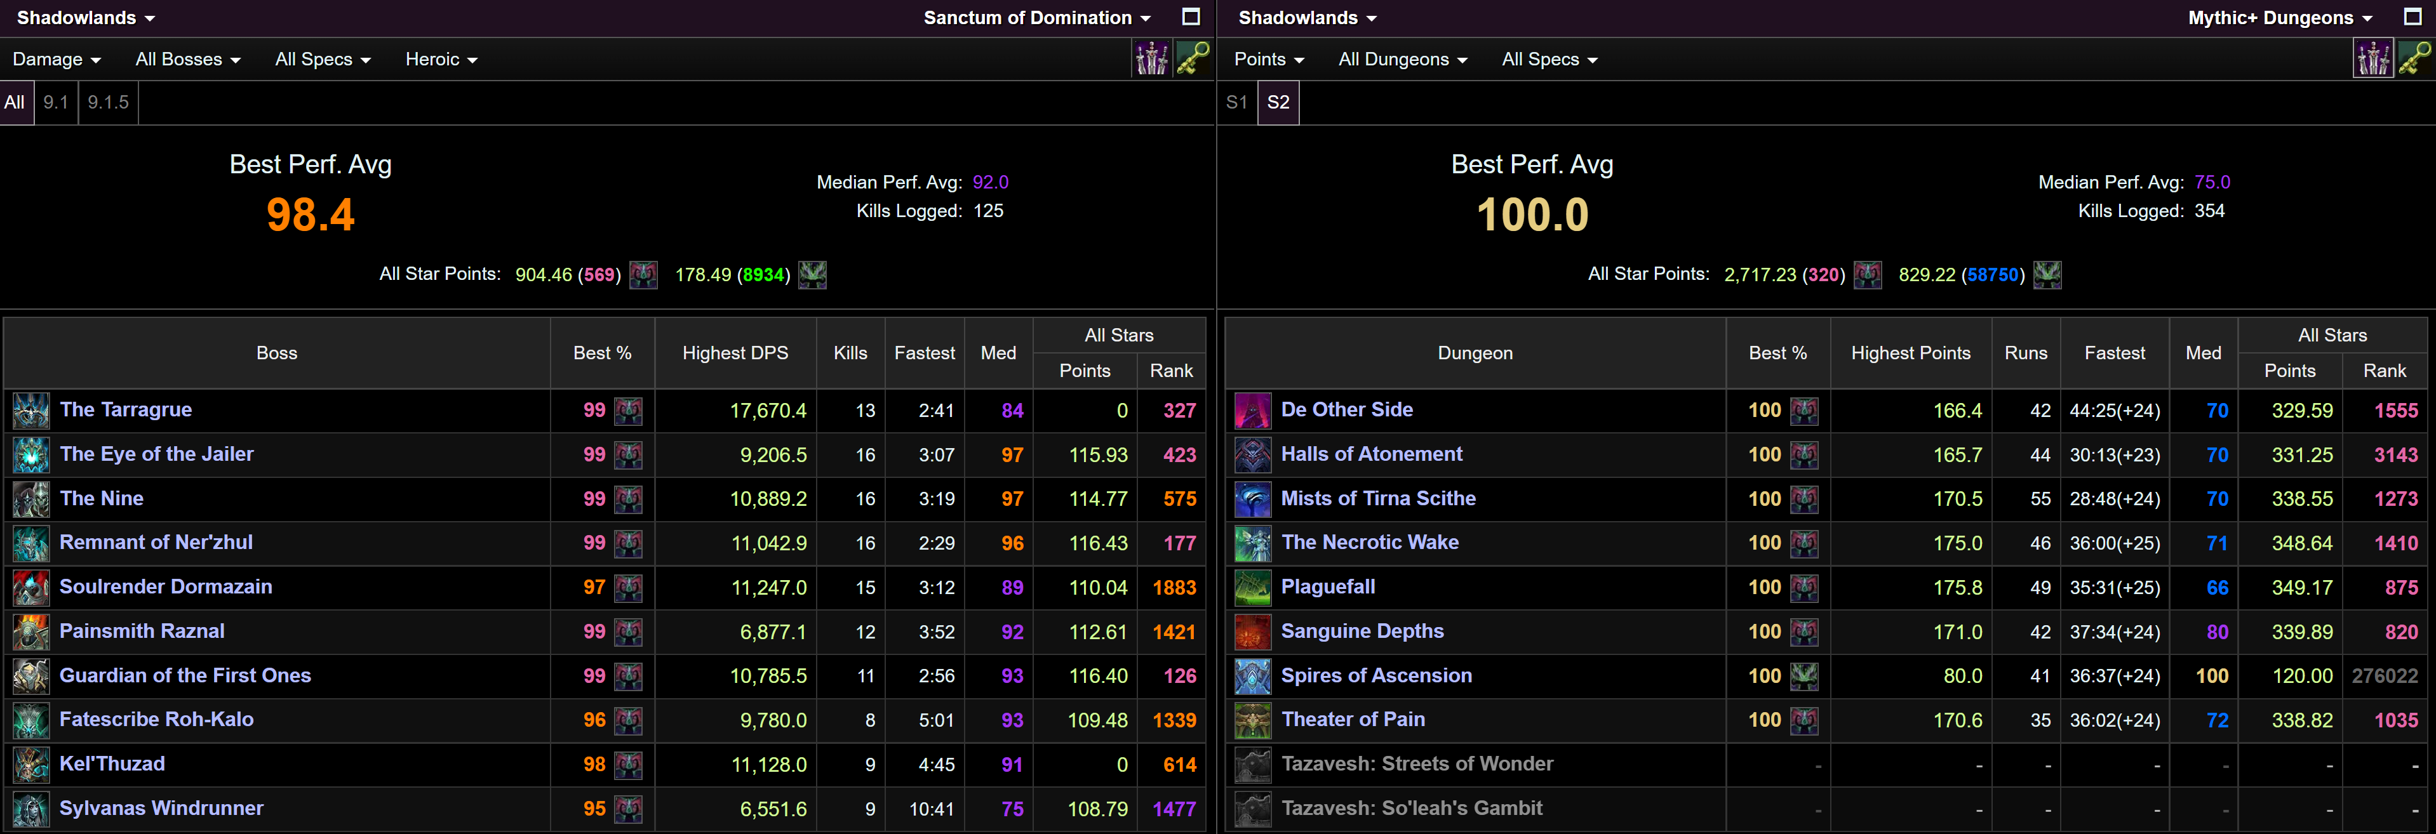Click key icon in Sanctum of Domination toolbar

(x=1193, y=58)
